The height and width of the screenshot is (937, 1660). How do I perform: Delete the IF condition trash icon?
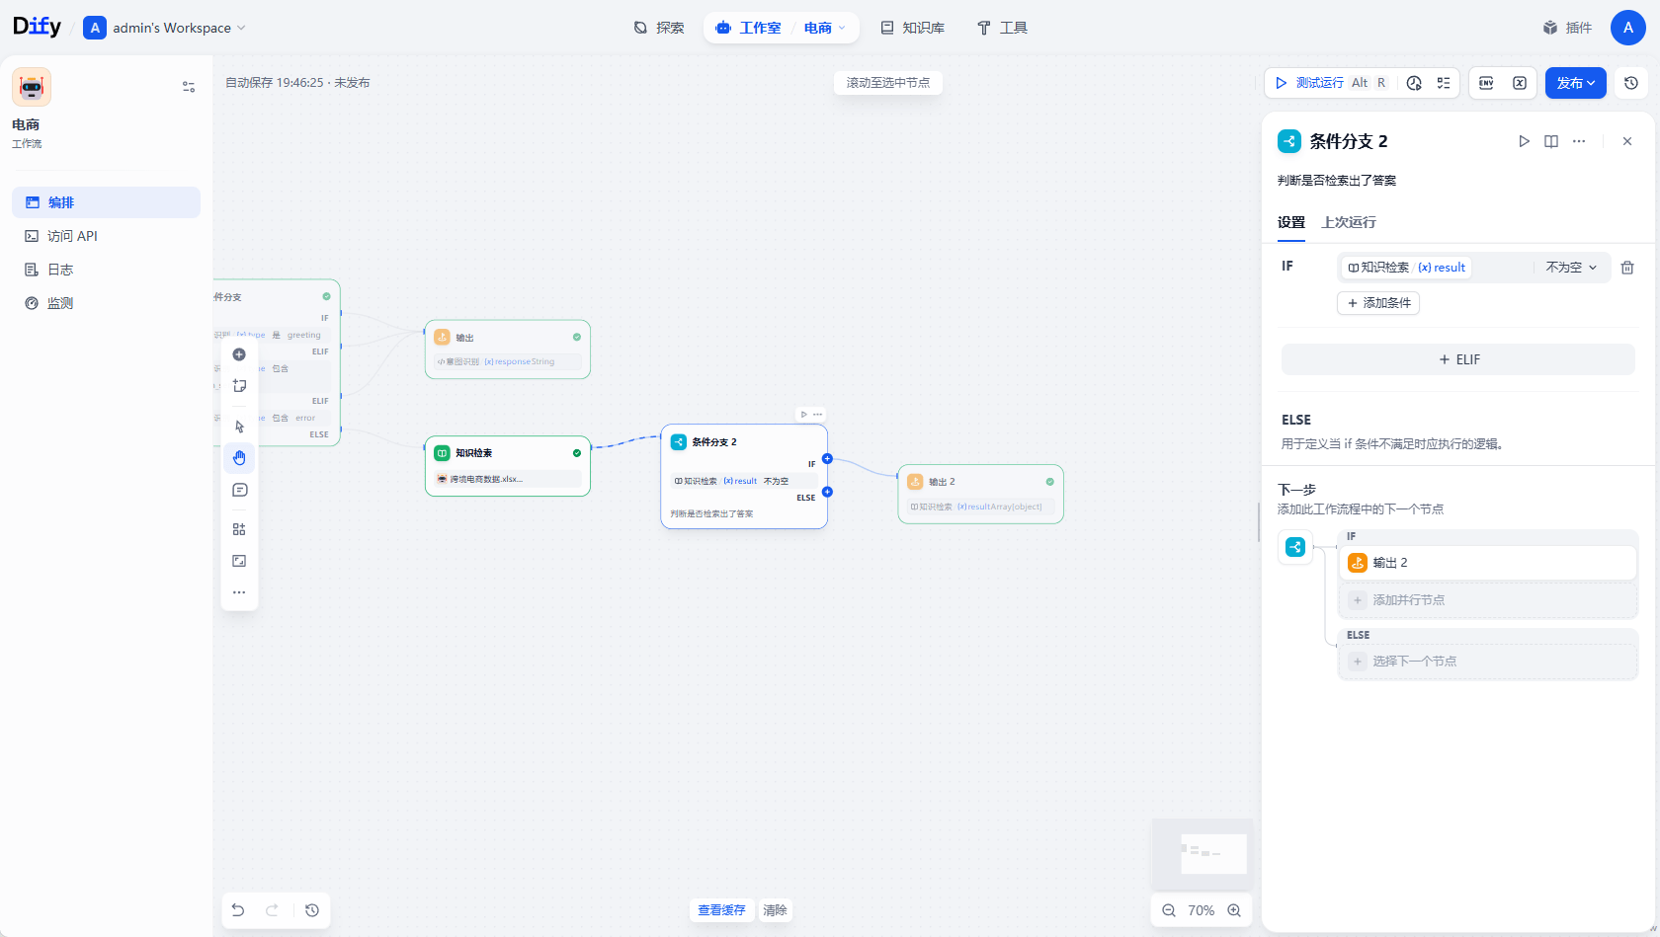(1627, 268)
